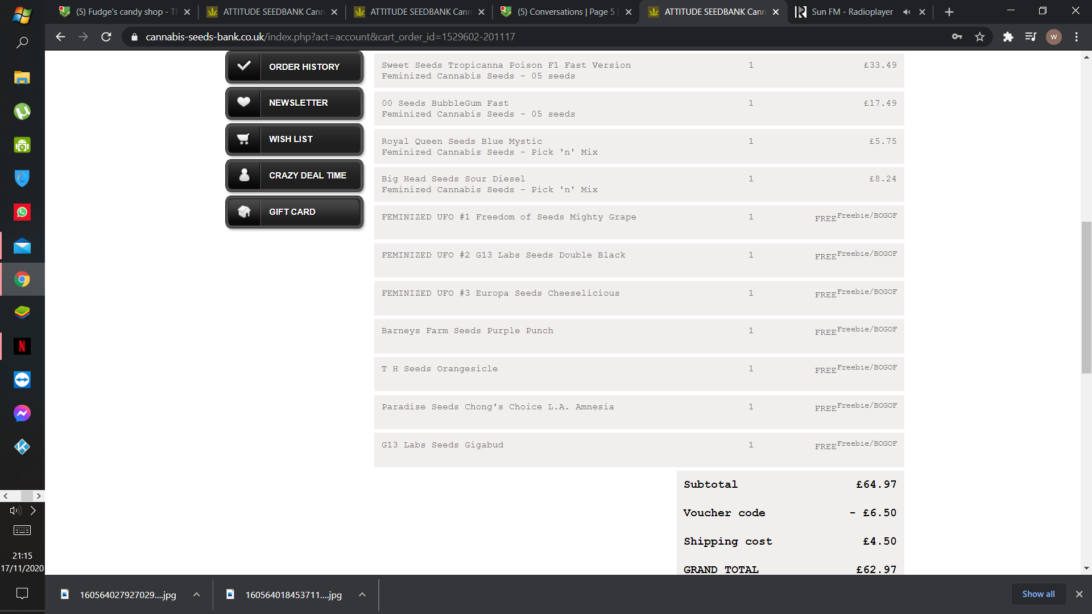The width and height of the screenshot is (1092, 614).
Task: Open TeamViewer from the taskbar
Action: coord(22,380)
